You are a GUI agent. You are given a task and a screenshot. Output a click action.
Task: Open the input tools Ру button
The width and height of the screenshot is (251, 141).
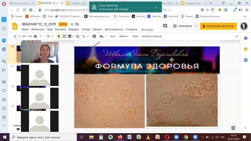tap(102, 36)
